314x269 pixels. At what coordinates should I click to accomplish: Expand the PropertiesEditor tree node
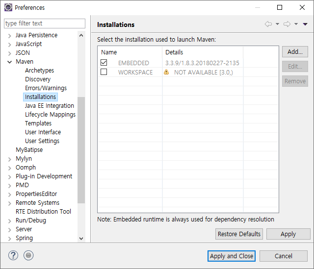9,194
